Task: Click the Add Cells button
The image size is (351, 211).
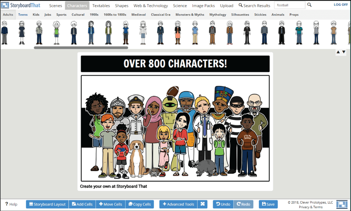Action: 82,204
